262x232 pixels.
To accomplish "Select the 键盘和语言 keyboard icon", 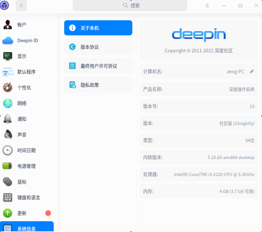I will 8,197.
